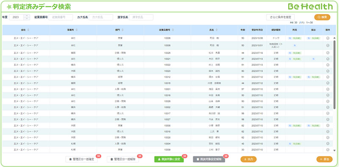Image resolution: width=339 pixels, height=167 pixels.
Task: Click the 管理区分一括確定 button
Action: coord(82,159)
